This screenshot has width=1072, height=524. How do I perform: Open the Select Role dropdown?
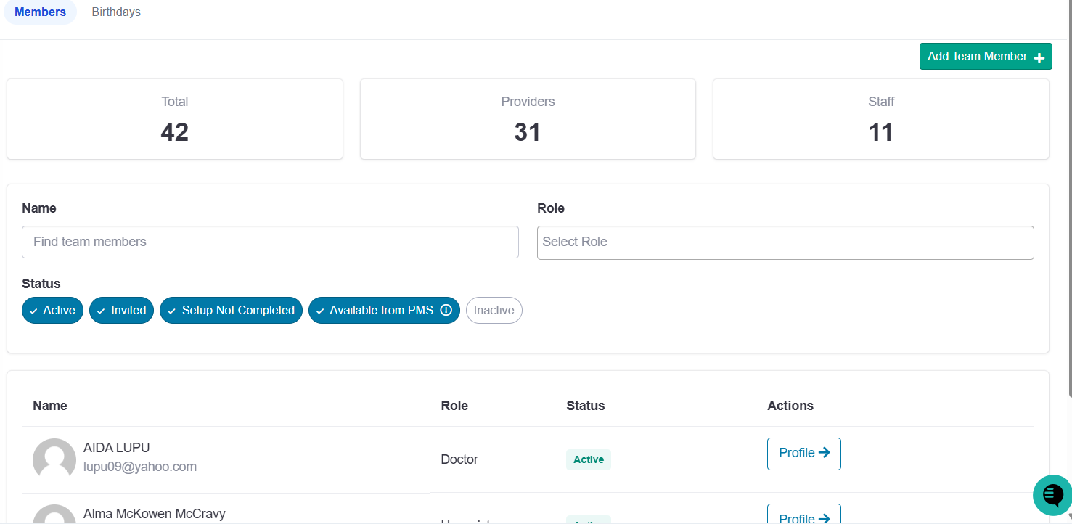coord(785,242)
